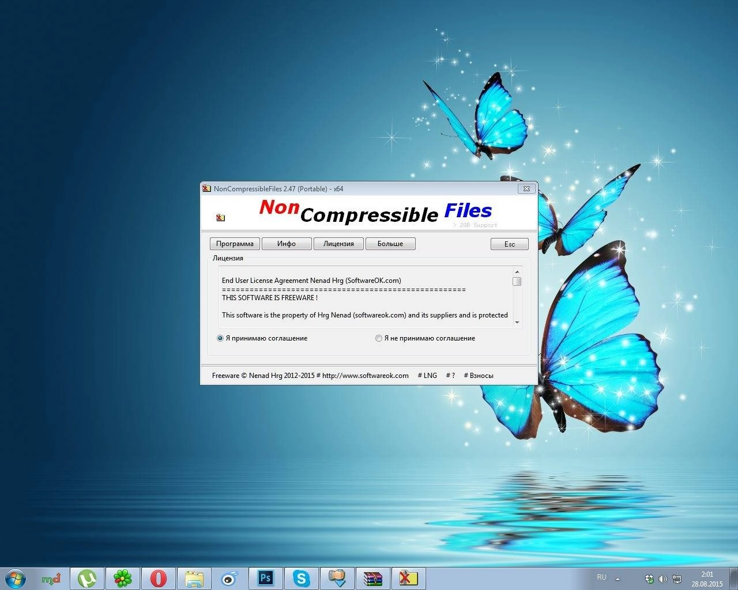
Task: Click license scrollbar up arrow
Action: pyautogui.click(x=517, y=272)
